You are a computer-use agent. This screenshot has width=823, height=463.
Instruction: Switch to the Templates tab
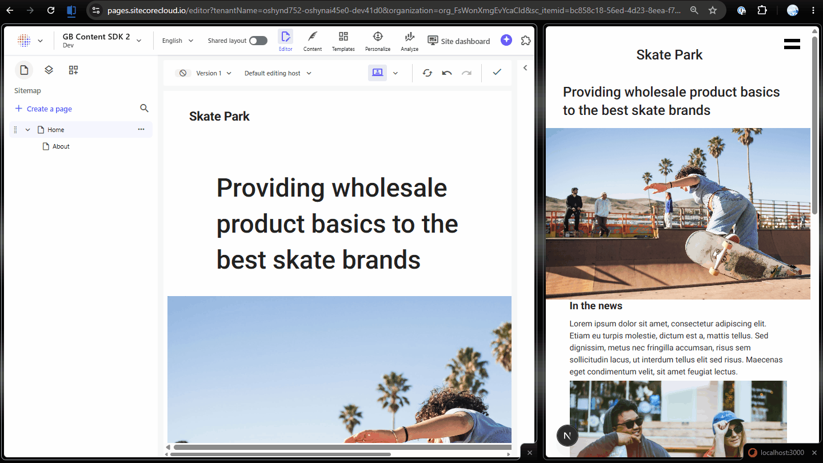(343, 41)
